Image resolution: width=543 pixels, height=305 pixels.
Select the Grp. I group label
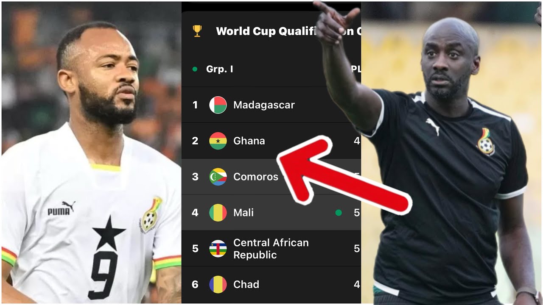(x=219, y=69)
